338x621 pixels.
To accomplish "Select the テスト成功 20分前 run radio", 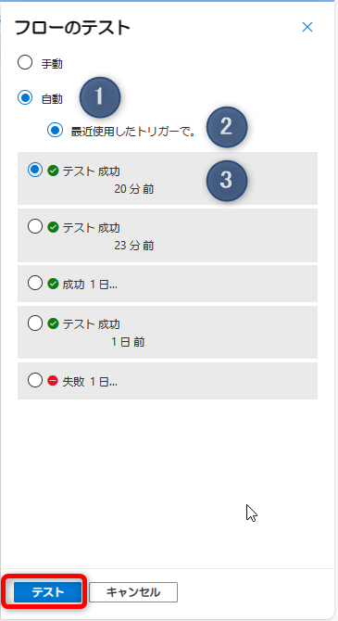I will point(35,171).
